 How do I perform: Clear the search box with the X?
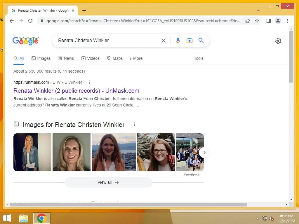tap(164, 40)
